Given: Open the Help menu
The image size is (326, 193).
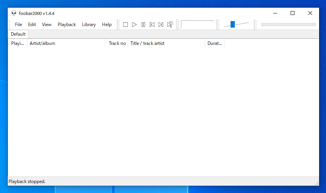Looking at the screenshot, I should [x=107, y=25].
